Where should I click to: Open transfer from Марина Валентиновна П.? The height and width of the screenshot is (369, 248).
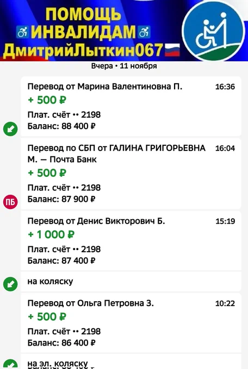[131, 106]
